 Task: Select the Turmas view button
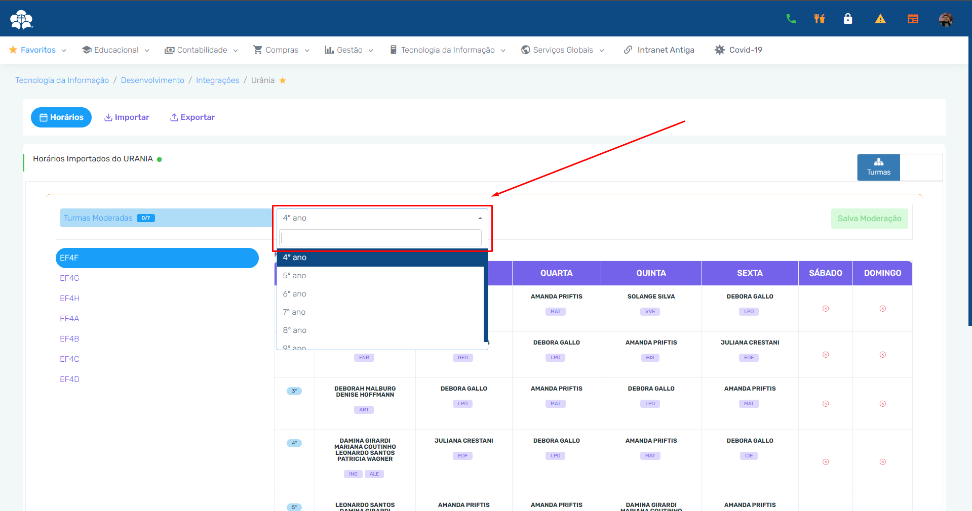[x=878, y=167]
